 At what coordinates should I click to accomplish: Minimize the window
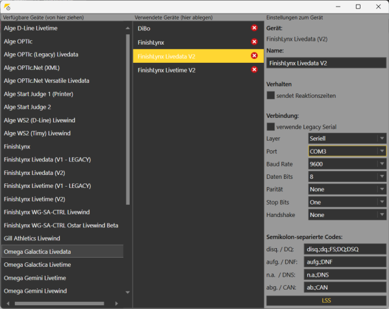[338, 6]
